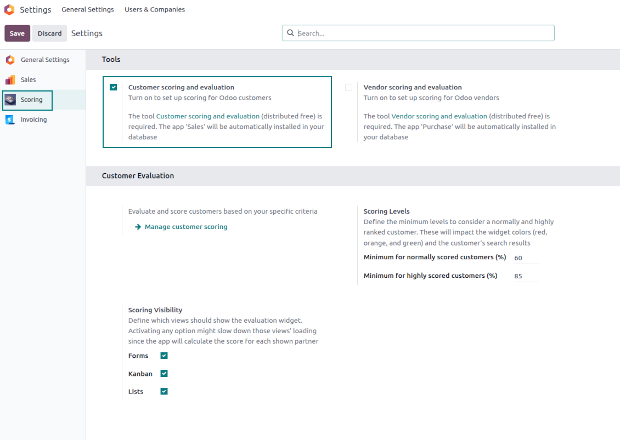The height and width of the screenshot is (440, 620).
Task: Click the magnifier icon in search bar
Action: coord(290,33)
